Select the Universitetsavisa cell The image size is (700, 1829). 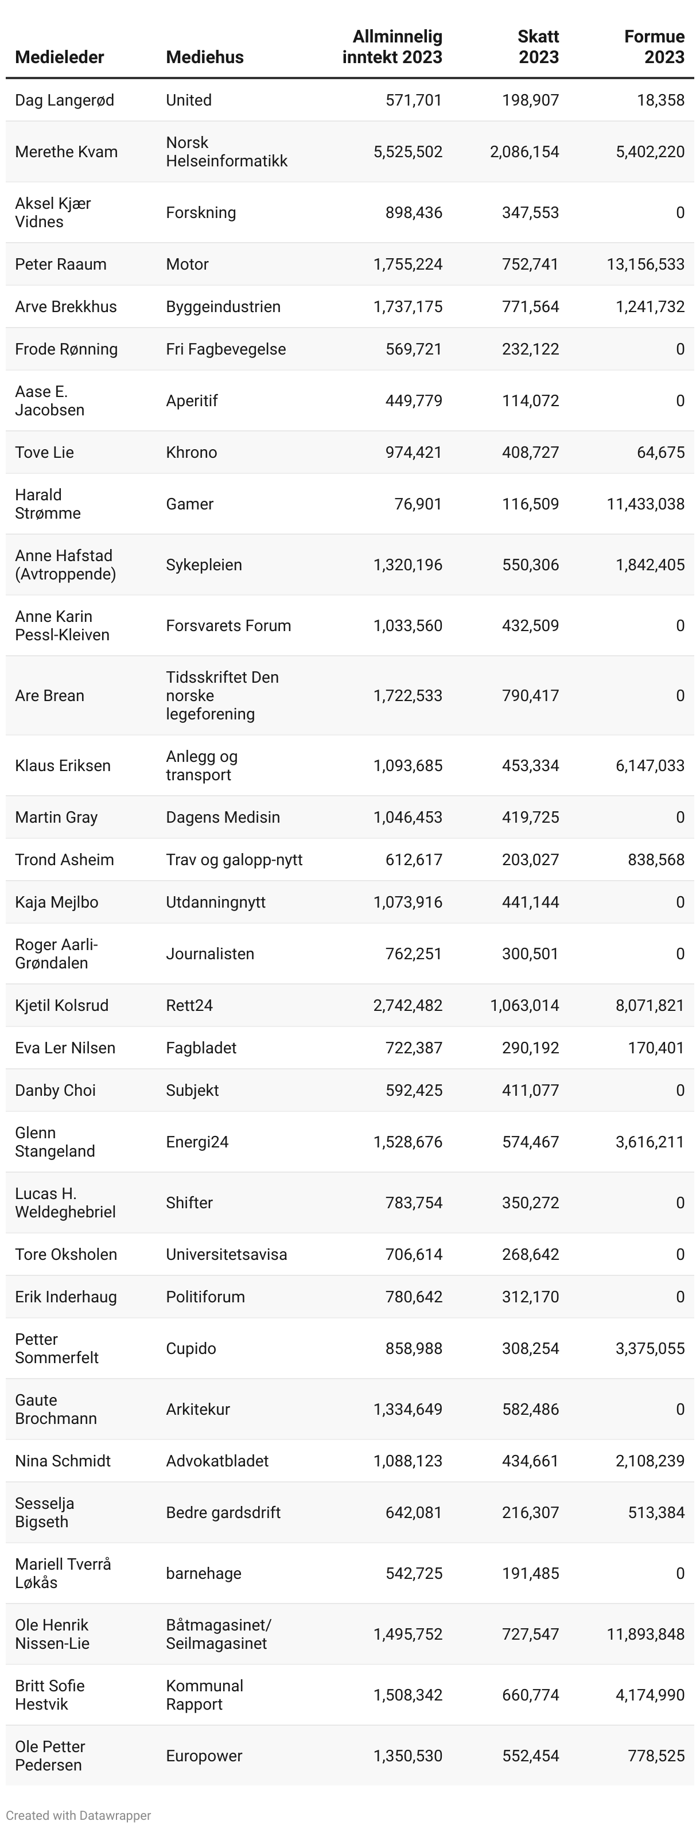coord(227,1255)
